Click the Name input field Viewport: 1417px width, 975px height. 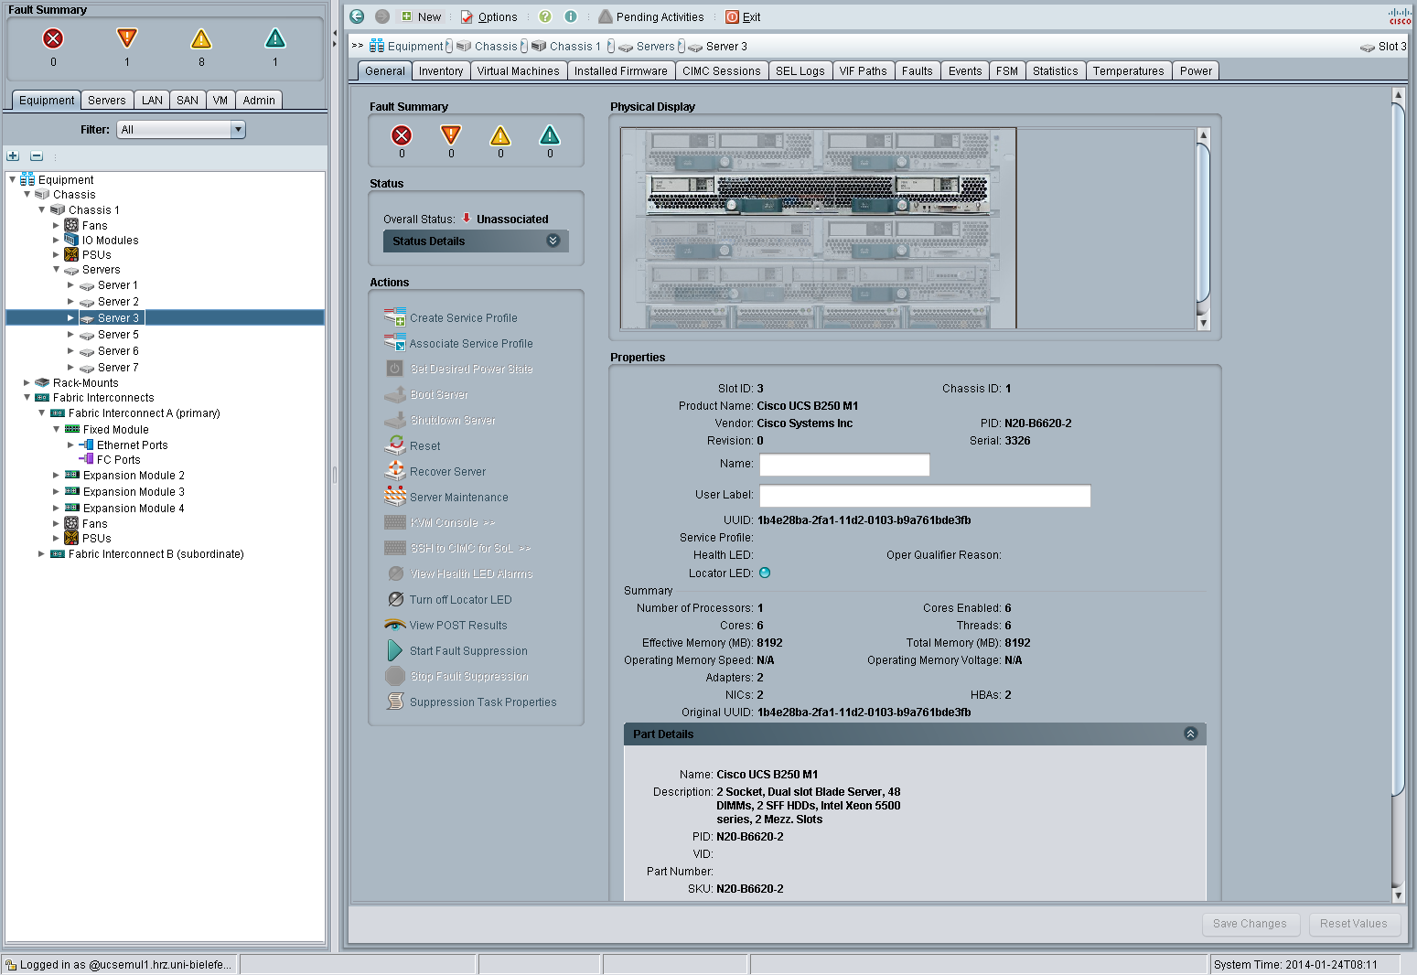click(844, 465)
